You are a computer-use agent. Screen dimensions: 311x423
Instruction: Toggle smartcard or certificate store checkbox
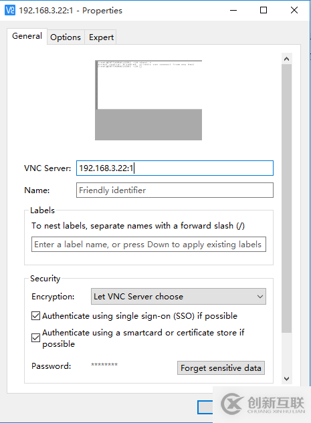pyautogui.click(x=36, y=337)
